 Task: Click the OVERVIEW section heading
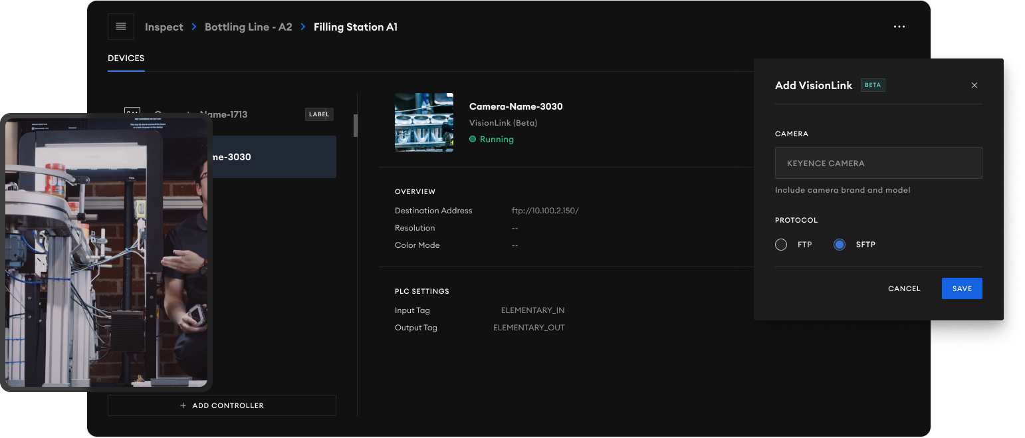coord(415,191)
